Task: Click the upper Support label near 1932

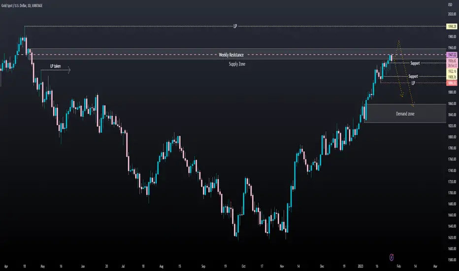Action: tap(415, 63)
